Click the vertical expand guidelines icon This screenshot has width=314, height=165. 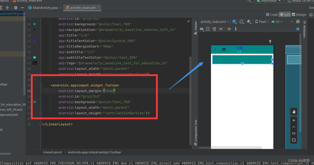[x=236, y=29]
